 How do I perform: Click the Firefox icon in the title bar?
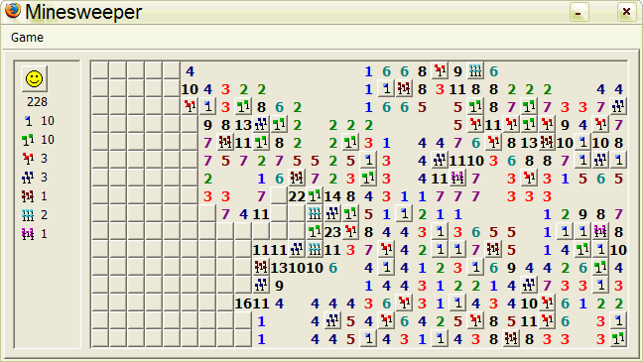point(12,11)
